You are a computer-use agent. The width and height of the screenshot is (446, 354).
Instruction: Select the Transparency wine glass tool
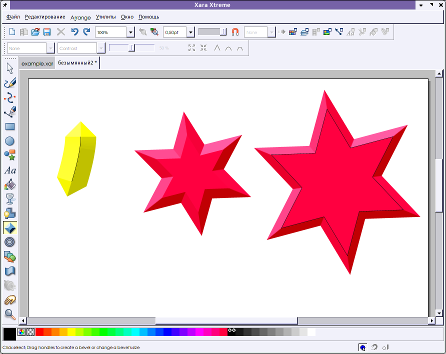[10, 199]
